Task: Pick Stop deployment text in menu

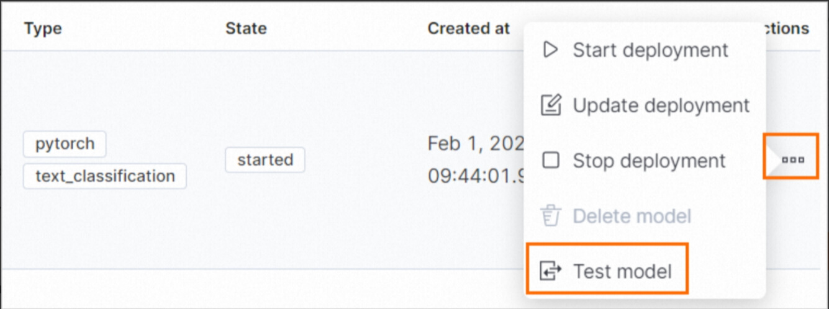Action: pos(649,161)
